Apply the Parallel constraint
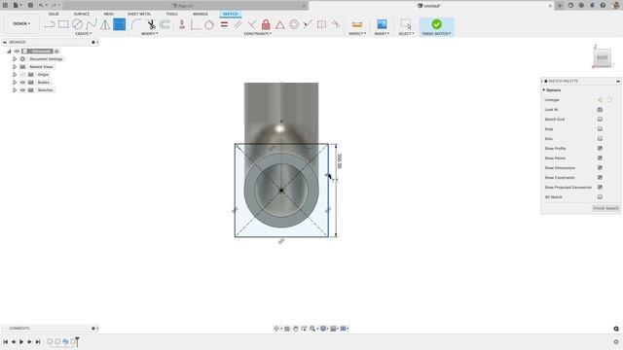 click(238, 24)
